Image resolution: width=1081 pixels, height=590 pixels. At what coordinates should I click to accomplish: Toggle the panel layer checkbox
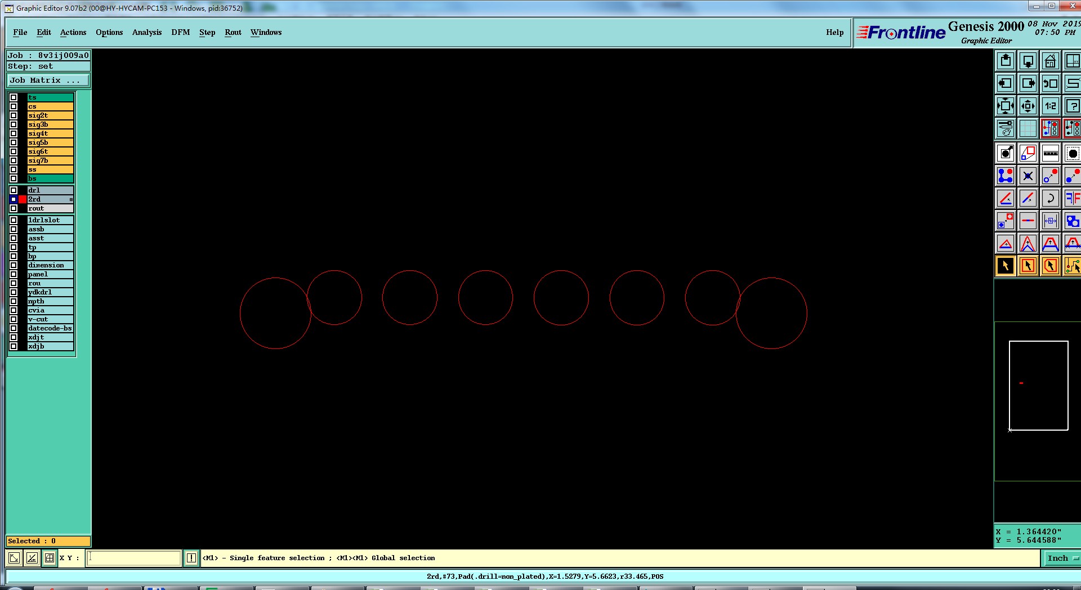coord(14,274)
